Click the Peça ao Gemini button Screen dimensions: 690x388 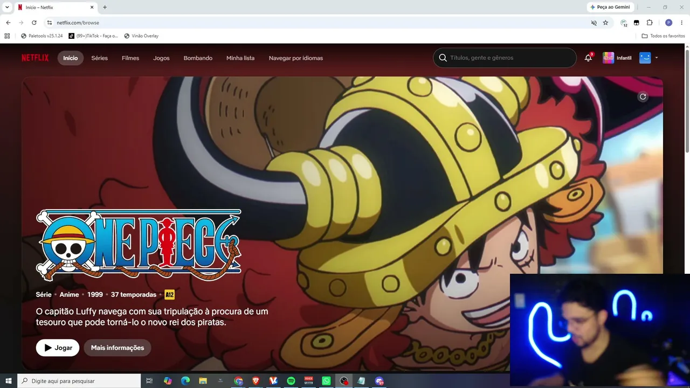610,7
